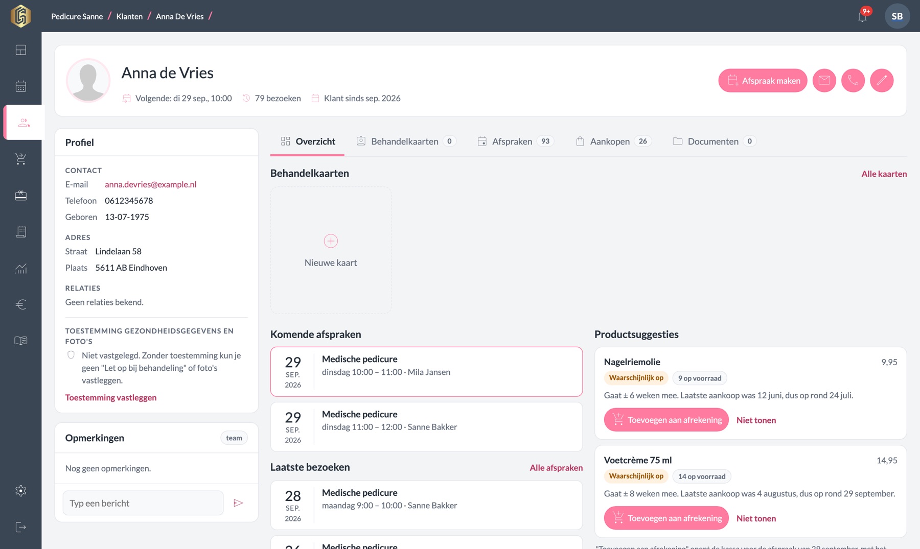Open the 28 Sep visit with Sanne Bakker
The width and height of the screenshot is (920, 549).
tap(426, 505)
